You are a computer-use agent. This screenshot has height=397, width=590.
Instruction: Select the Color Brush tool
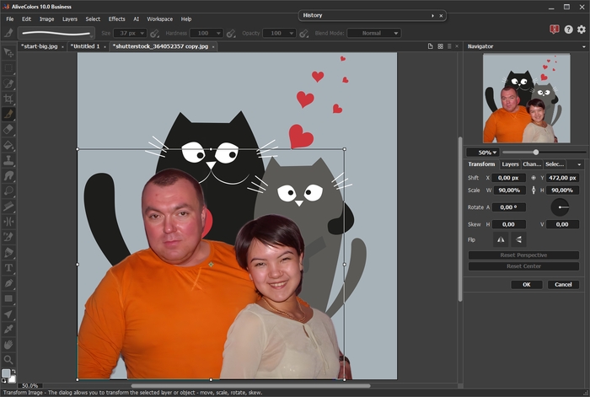tap(8, 114)
